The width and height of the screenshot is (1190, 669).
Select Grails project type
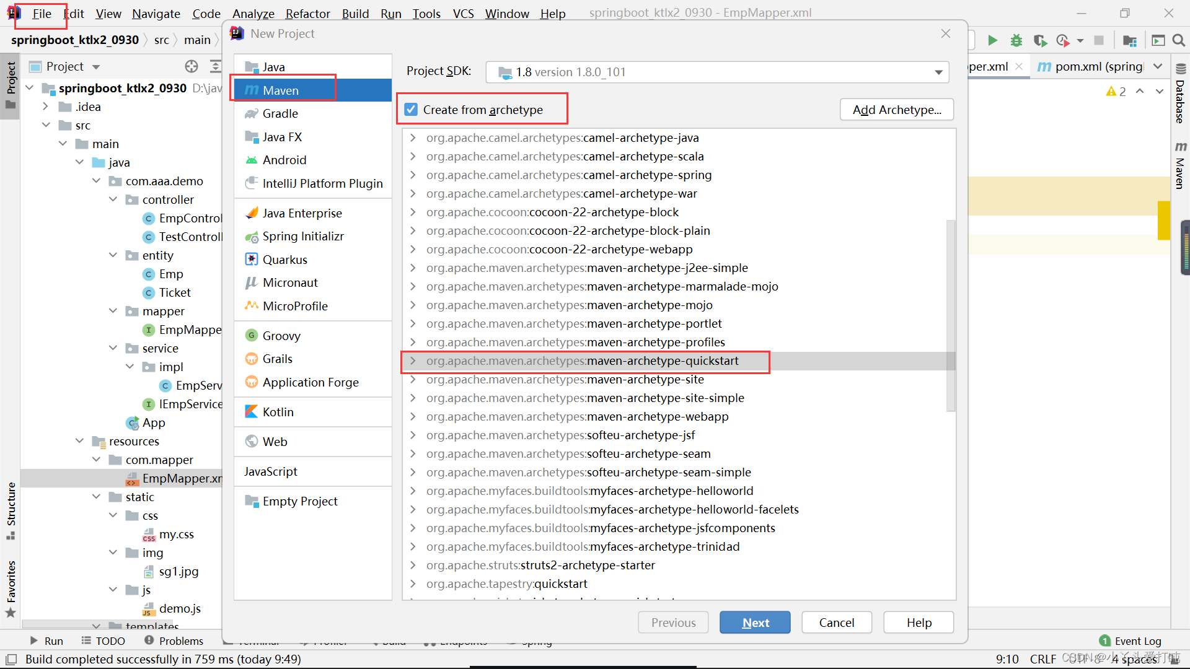(x=313, y=359)
